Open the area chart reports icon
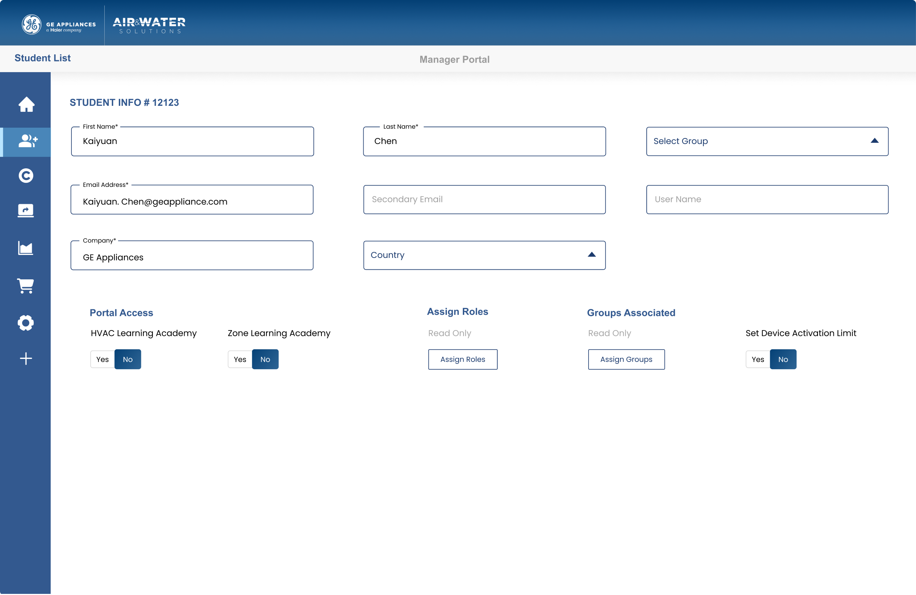 (26, 248)
